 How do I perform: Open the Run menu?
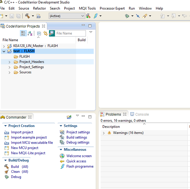(132, 8)
